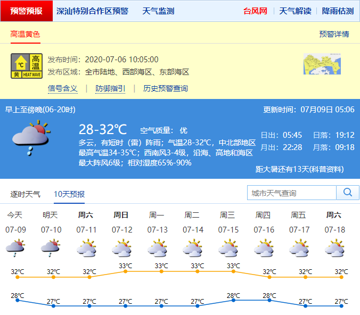Click the 07-10 forecast weather icon
The height and width of the screenshot is (315, 360).
(51, 247)
